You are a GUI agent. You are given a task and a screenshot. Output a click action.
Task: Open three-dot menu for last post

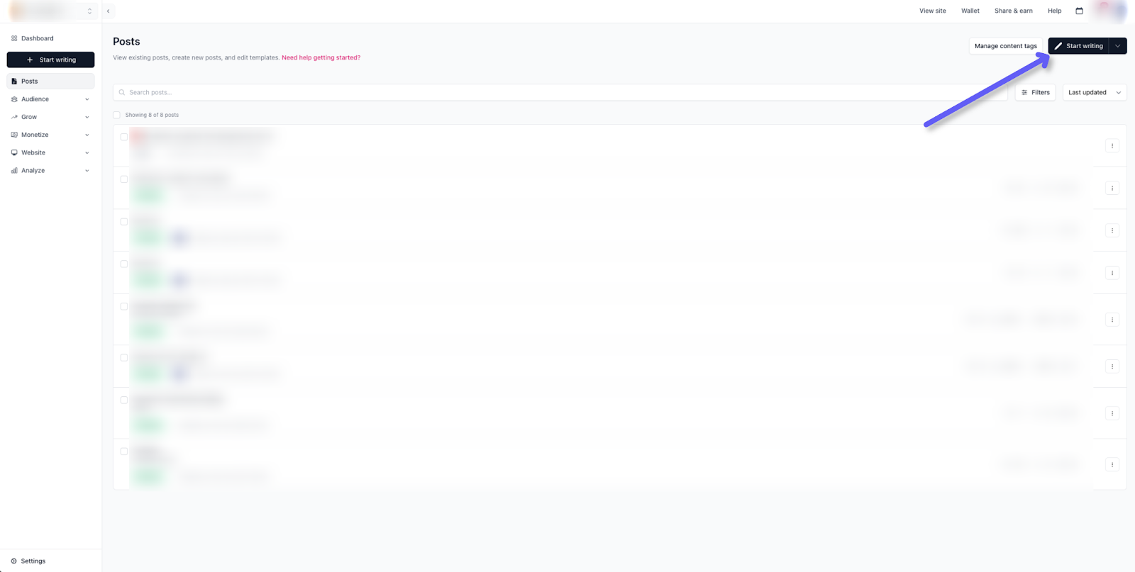[x=1112, y=465]
